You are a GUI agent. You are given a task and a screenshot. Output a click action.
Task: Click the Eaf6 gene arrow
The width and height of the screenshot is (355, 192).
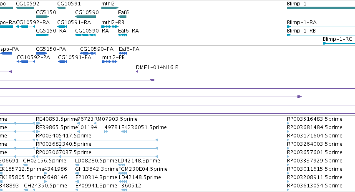(x=122, y=17)
